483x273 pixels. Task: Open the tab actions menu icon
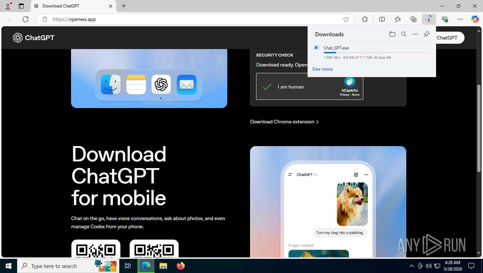[21, 6]
